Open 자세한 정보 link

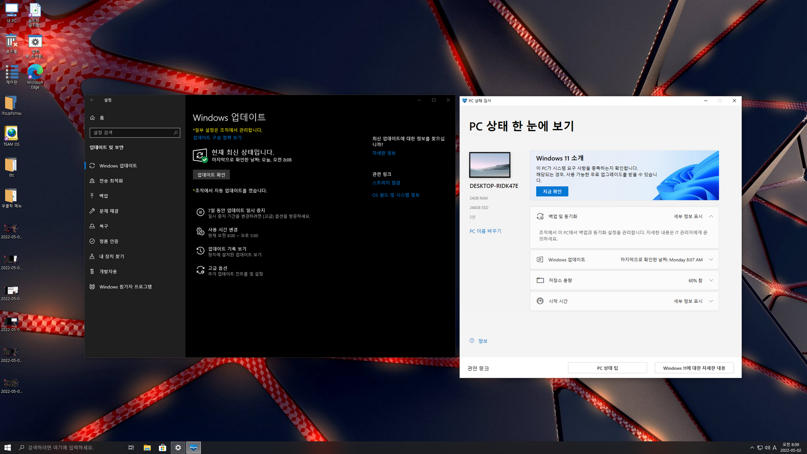pyautogui.click(x=384, y=153)
